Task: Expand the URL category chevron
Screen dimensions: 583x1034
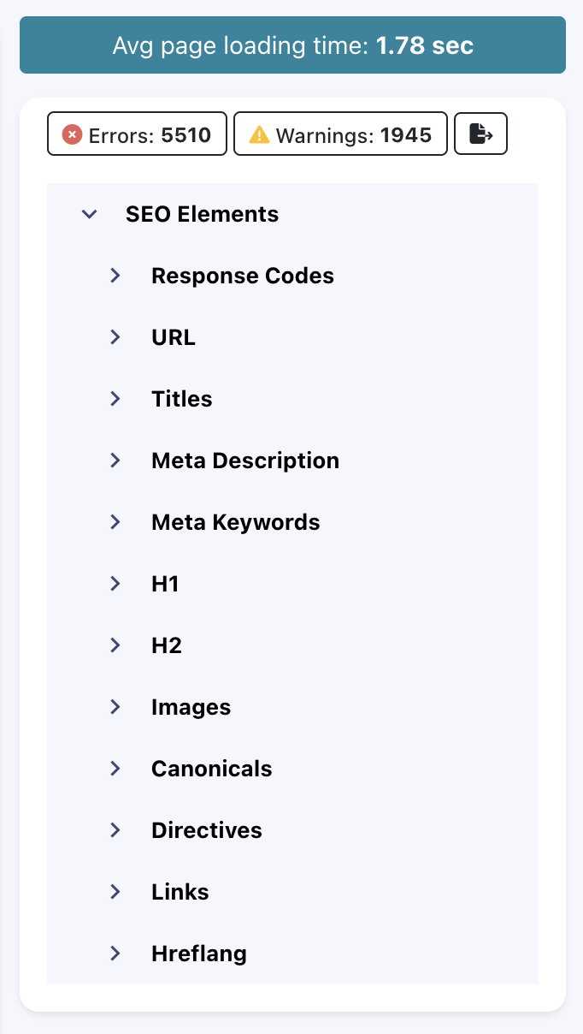Action: click(x=115, y=337)
